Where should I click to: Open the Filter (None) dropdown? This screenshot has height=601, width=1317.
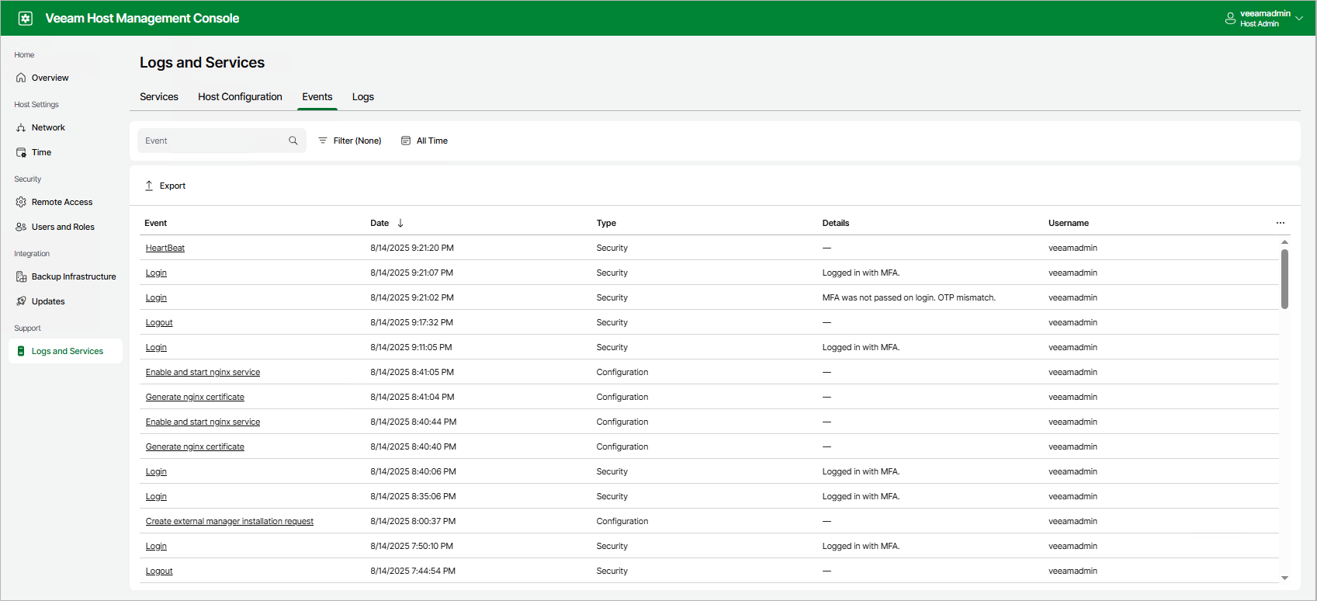tap(350, 141)
